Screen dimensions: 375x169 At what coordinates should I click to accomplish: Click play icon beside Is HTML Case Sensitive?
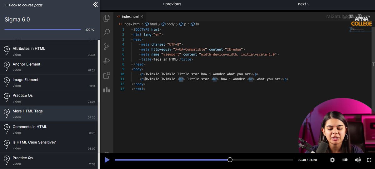[x=7, y=142]
